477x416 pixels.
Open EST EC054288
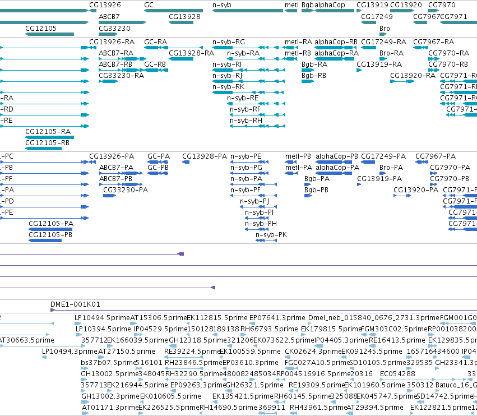pyautogui.click(x=397, y=374)
